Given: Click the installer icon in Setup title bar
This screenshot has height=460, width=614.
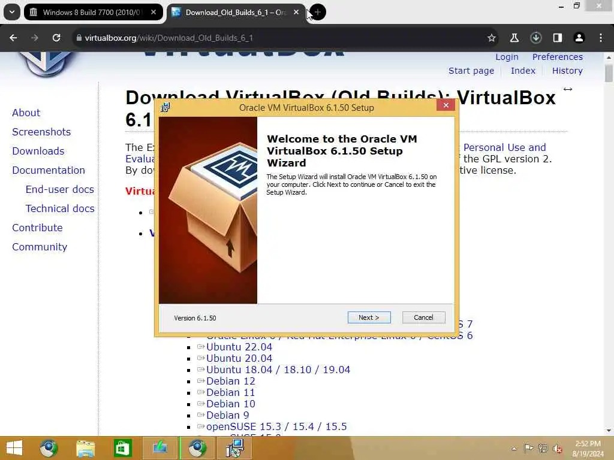Looking at the screenshot, I should [x=165, y=107].
